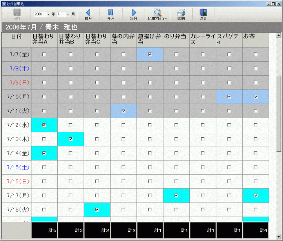Viewport: 283px width, 241px height.
Task: Click the 日付 column header
Action: coord(16,40)
